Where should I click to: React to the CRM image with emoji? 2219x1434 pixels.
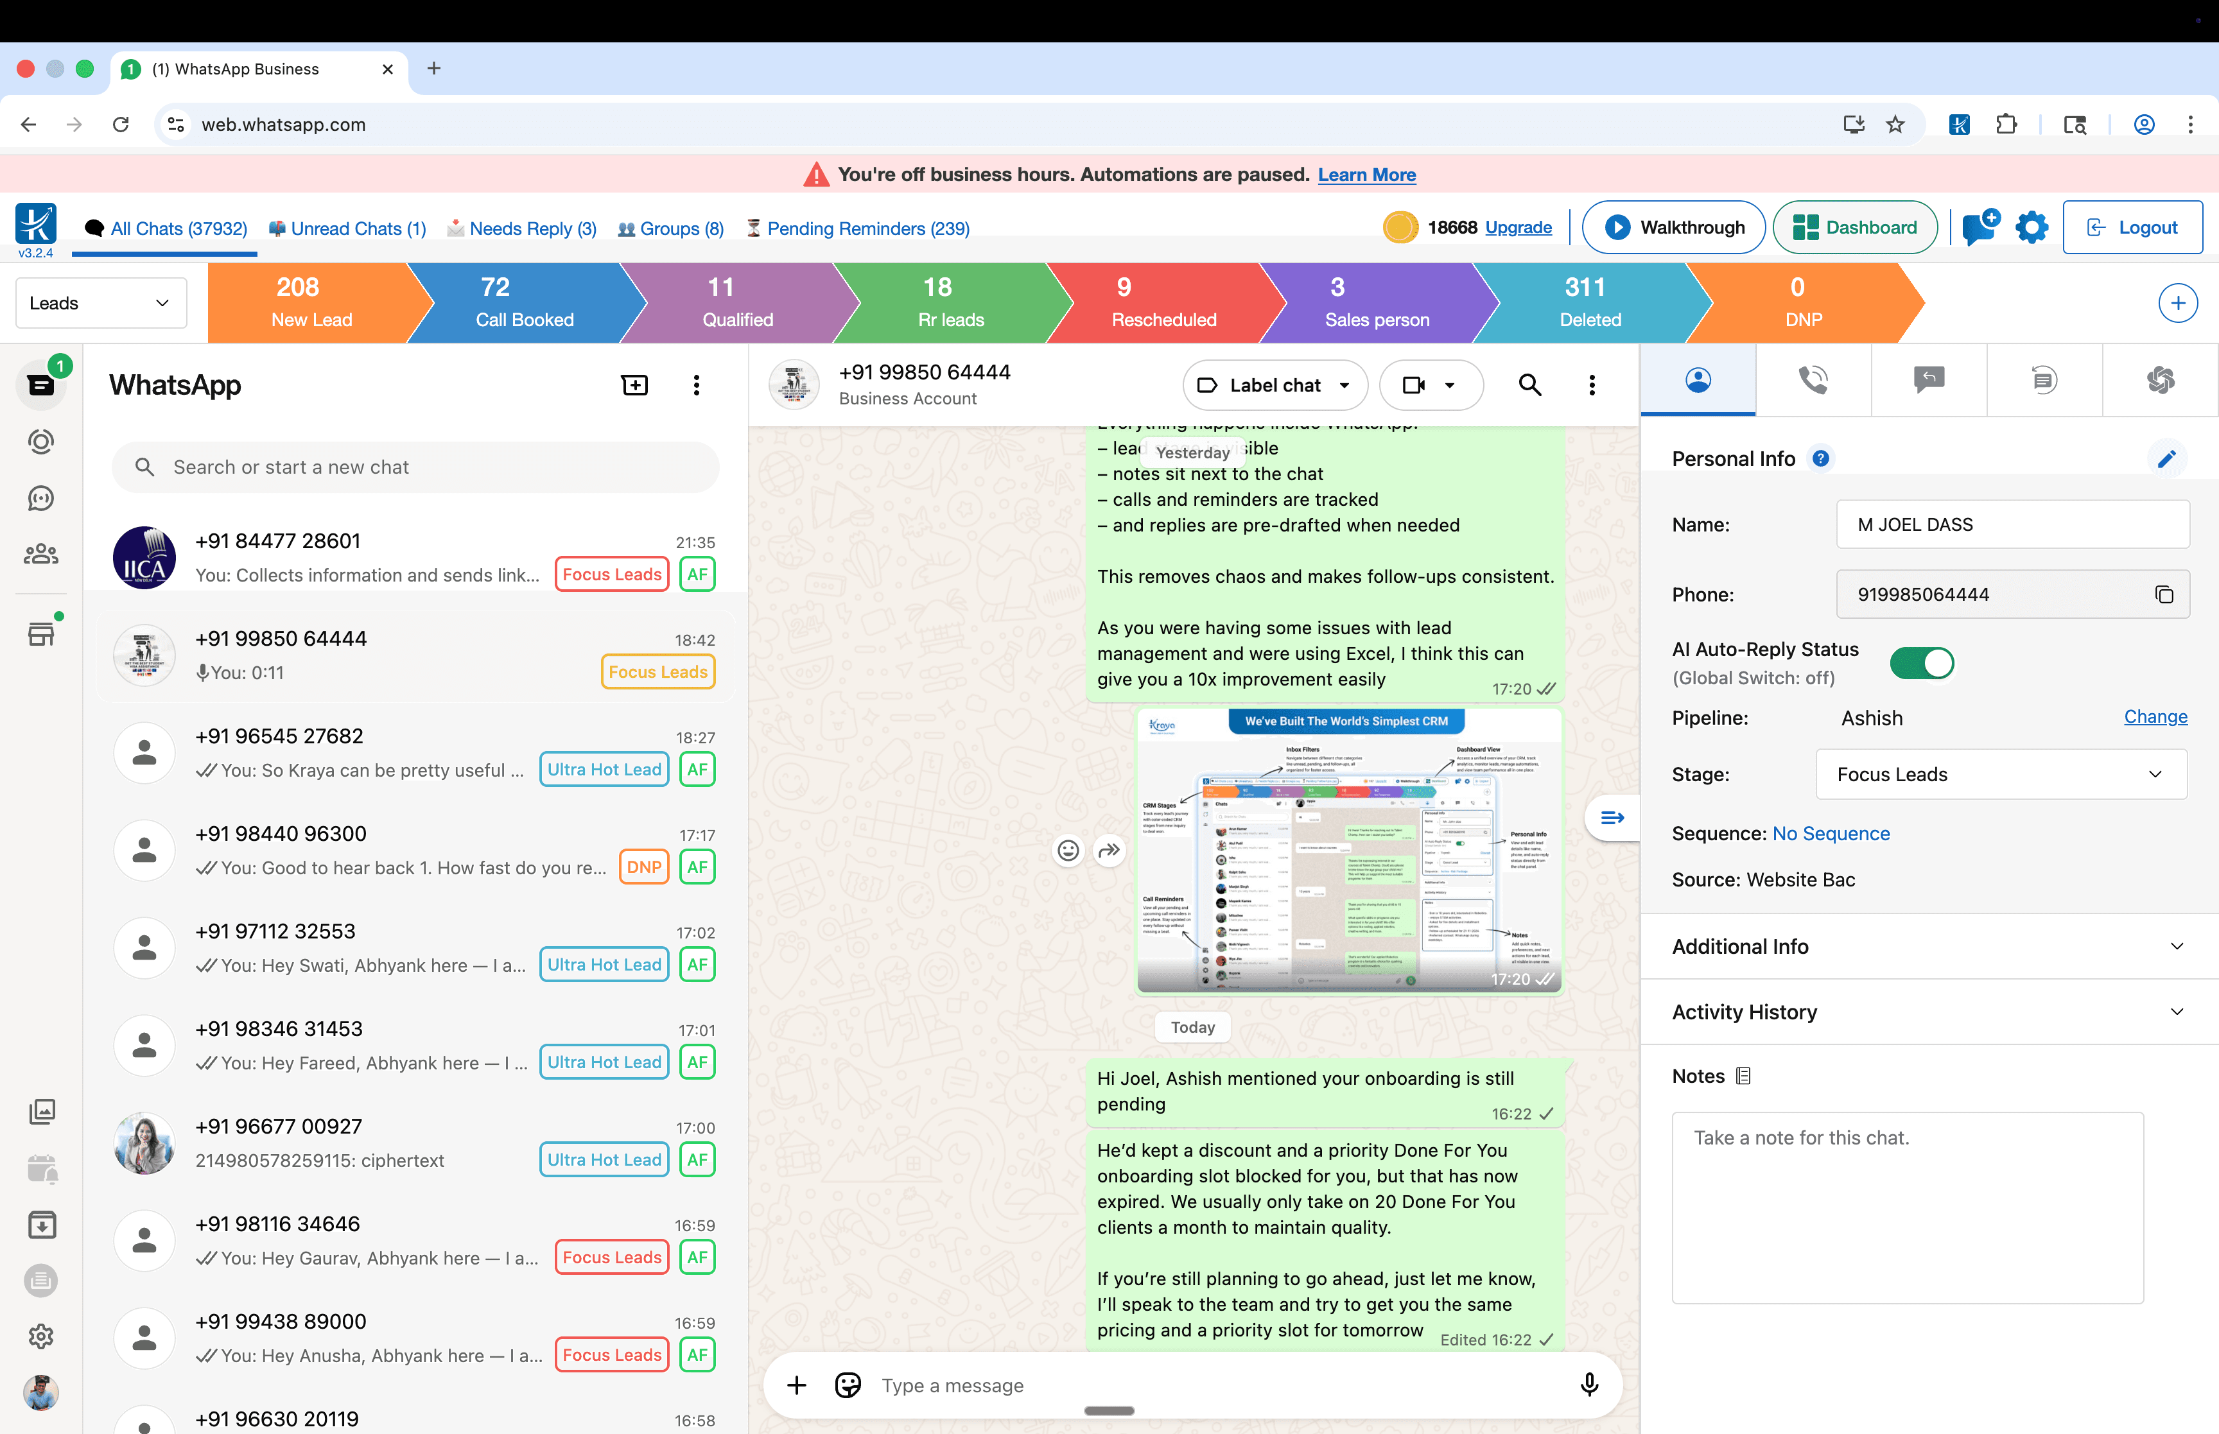coord(1068,850)
